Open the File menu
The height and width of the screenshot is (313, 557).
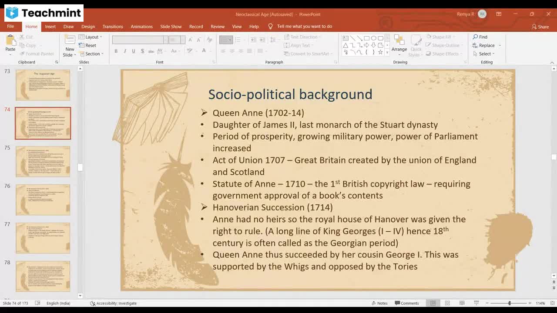click(10, 27)
